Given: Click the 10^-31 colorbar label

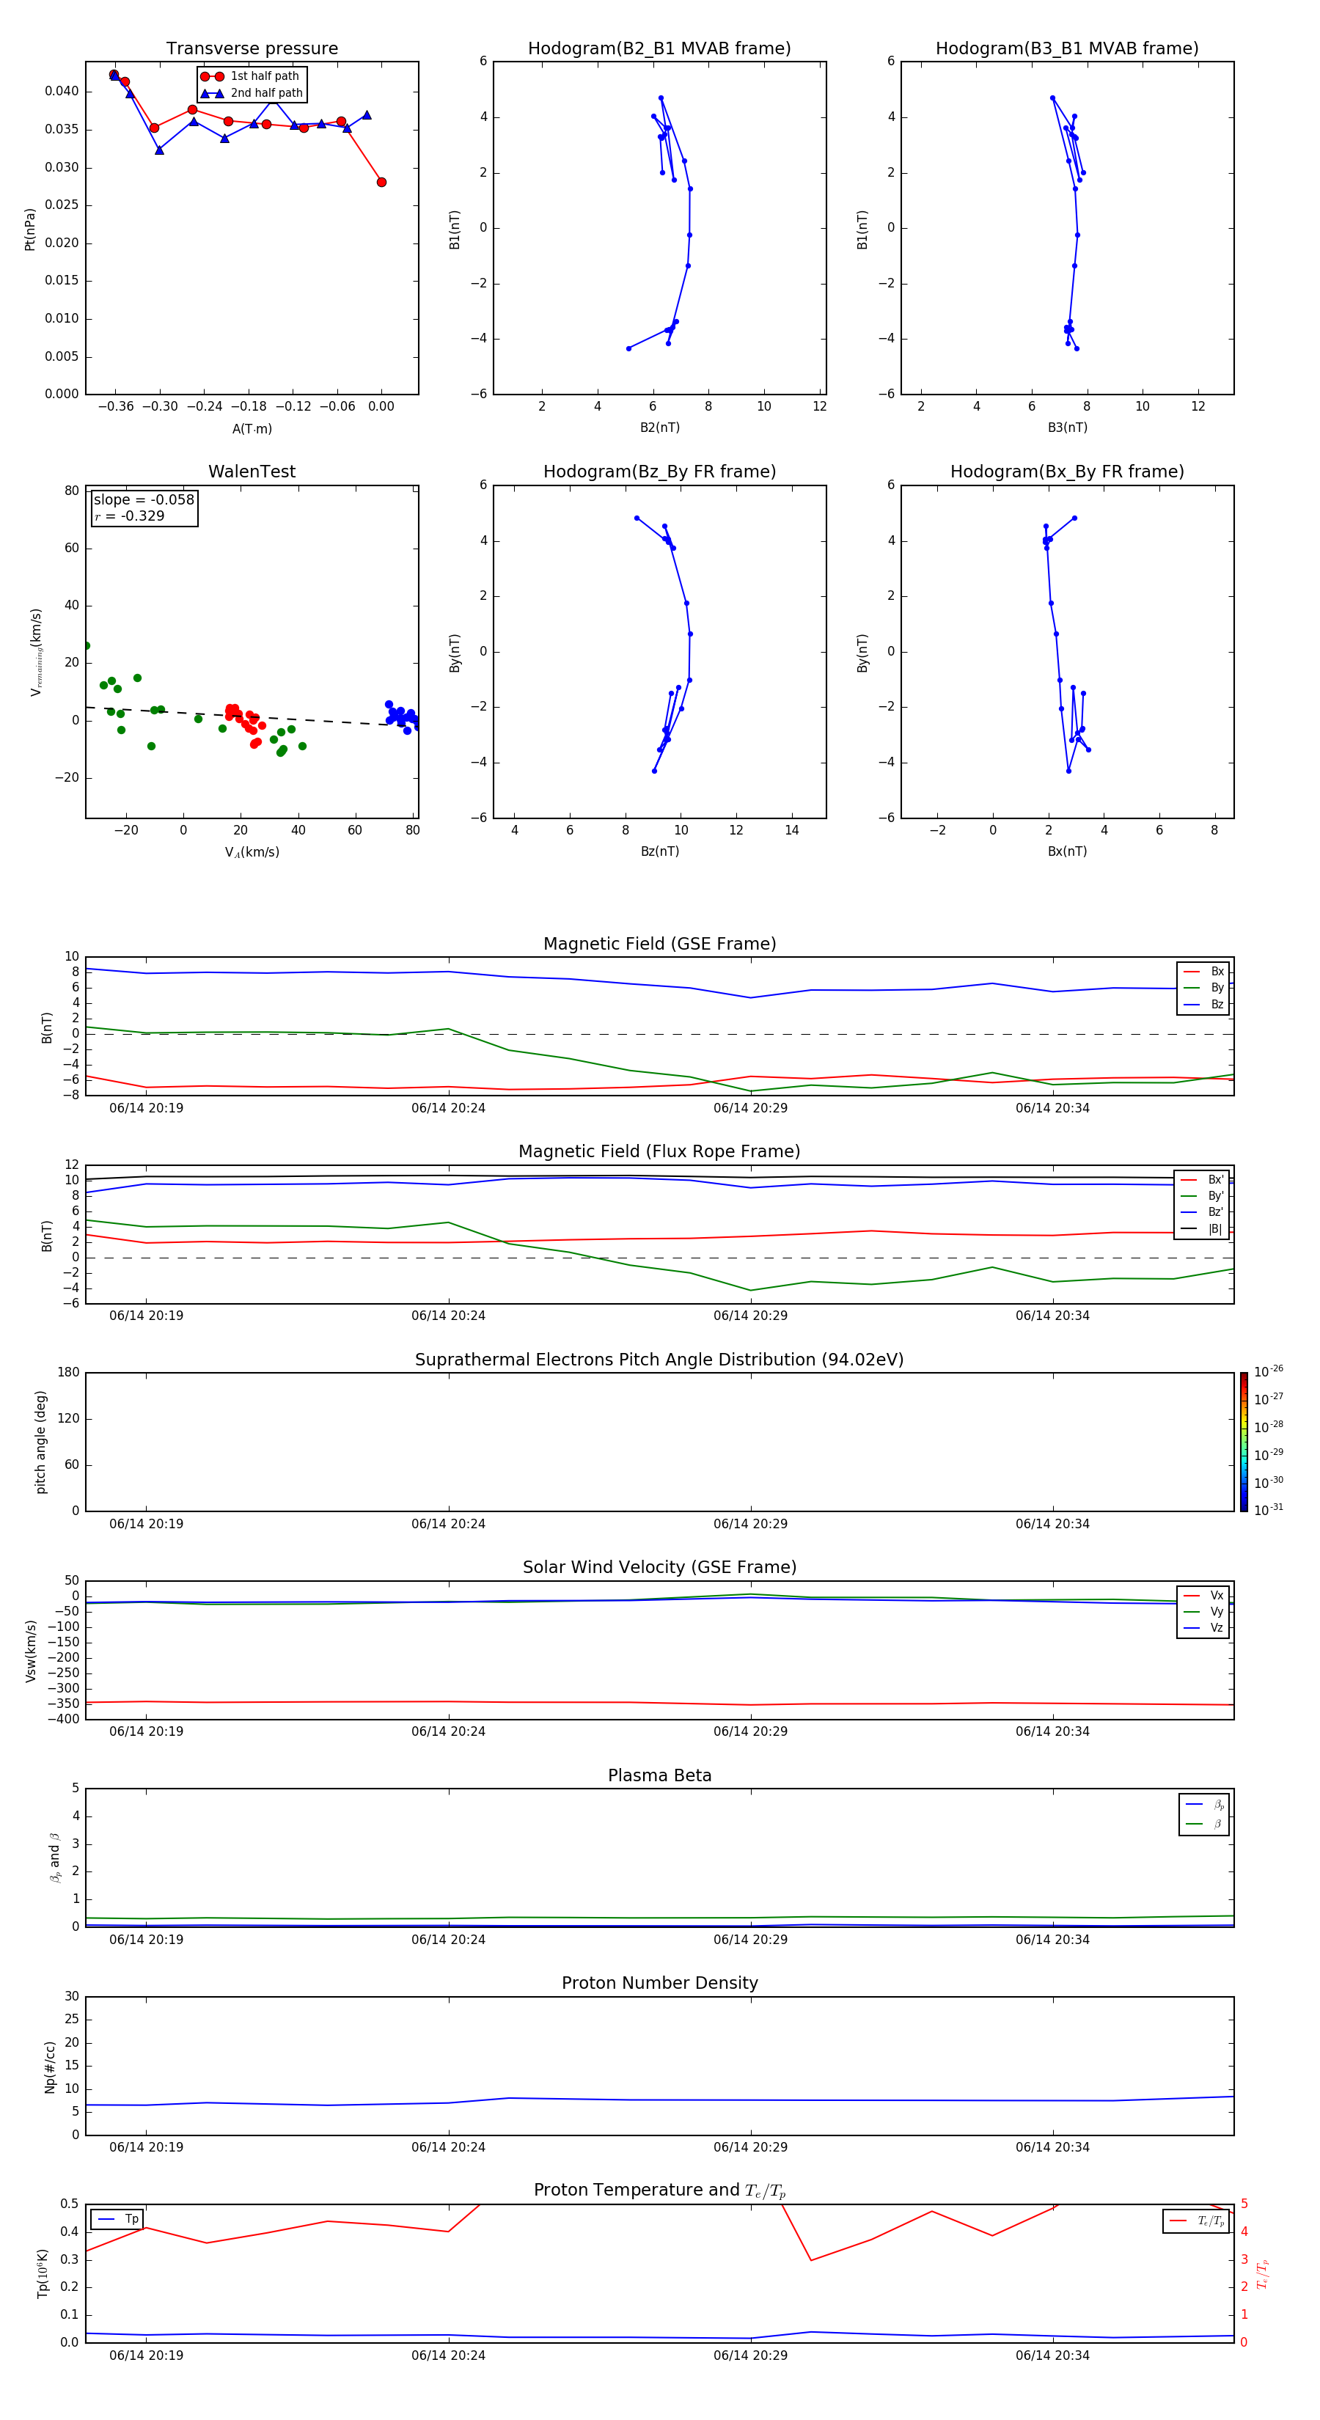Looking at the screenshot, I should click(1269, 1510).
